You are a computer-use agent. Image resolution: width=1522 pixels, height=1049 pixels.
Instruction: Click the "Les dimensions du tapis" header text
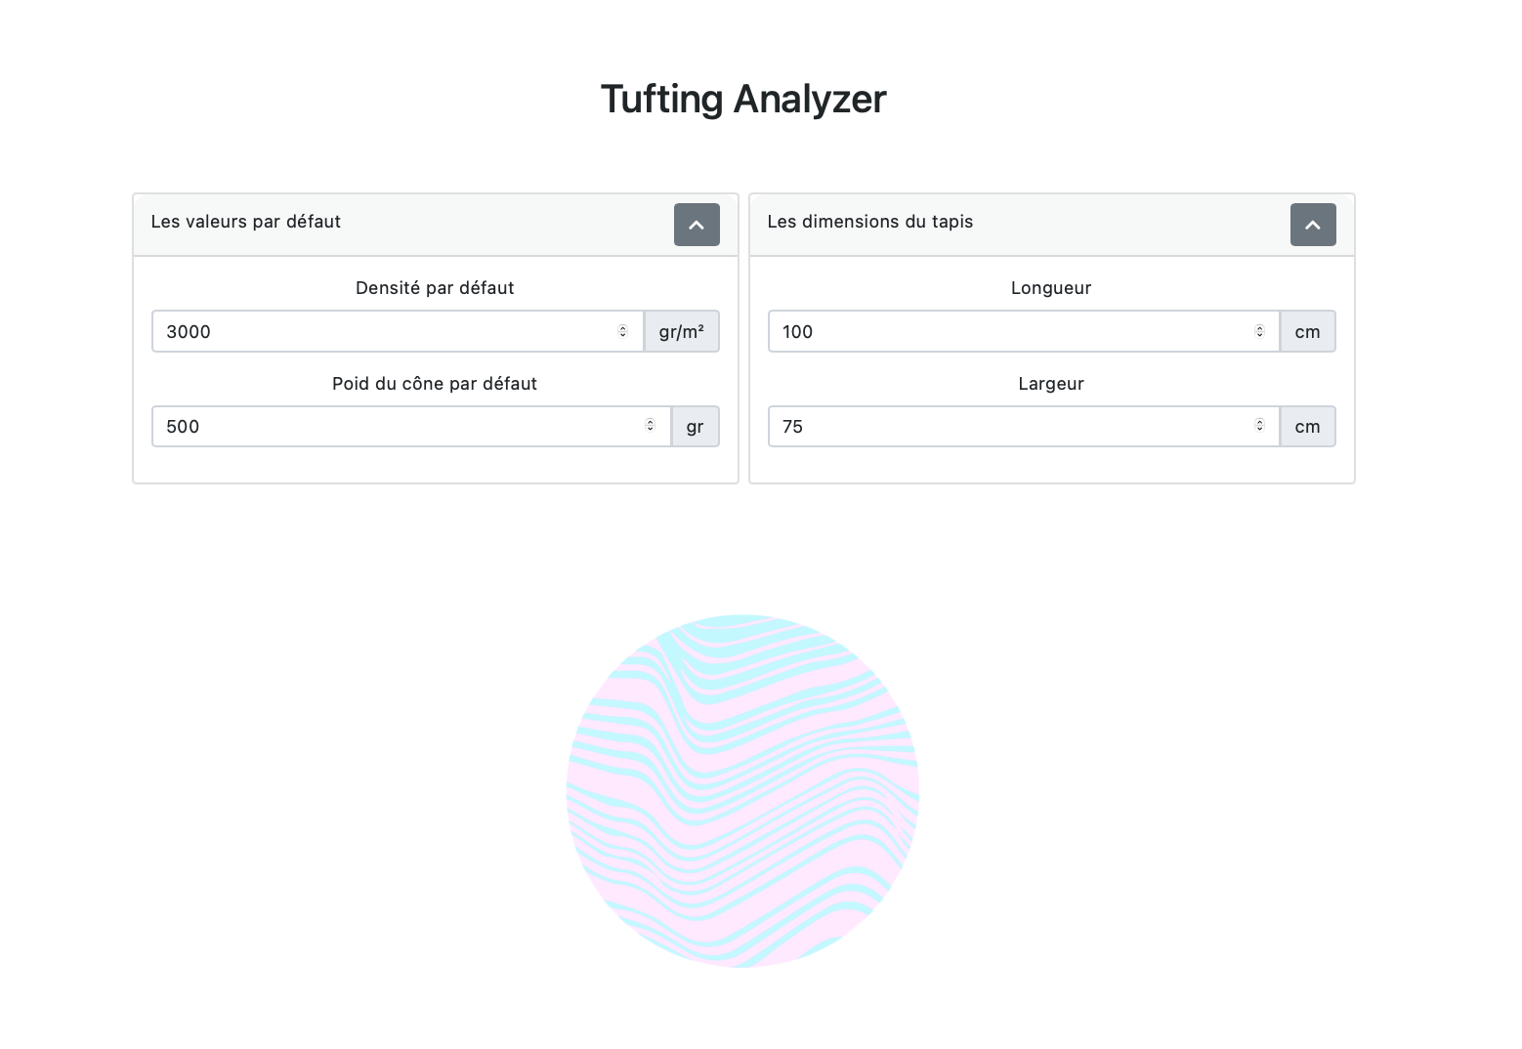pyautogui.click(x=870, y=222)
